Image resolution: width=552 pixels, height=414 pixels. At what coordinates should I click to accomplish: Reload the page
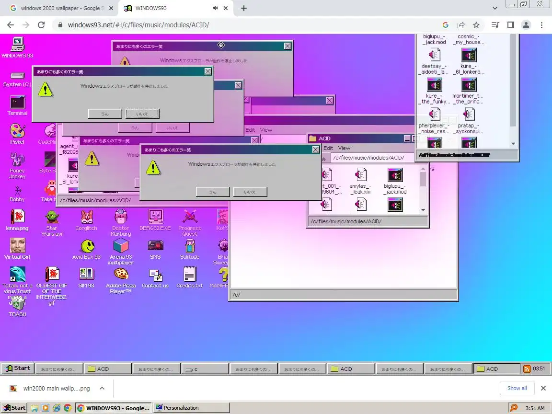(41, 25)
